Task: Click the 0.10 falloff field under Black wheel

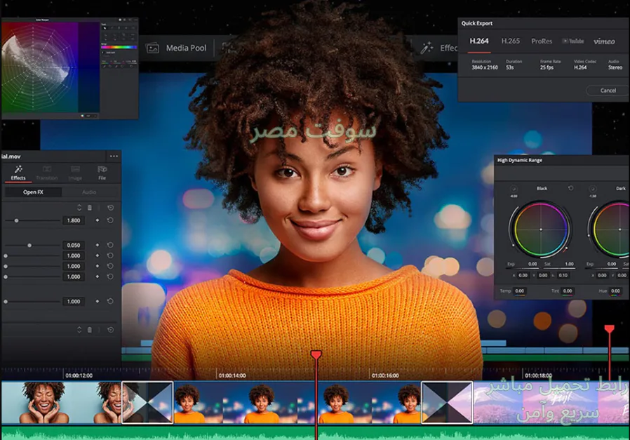Action: [563, 275]
